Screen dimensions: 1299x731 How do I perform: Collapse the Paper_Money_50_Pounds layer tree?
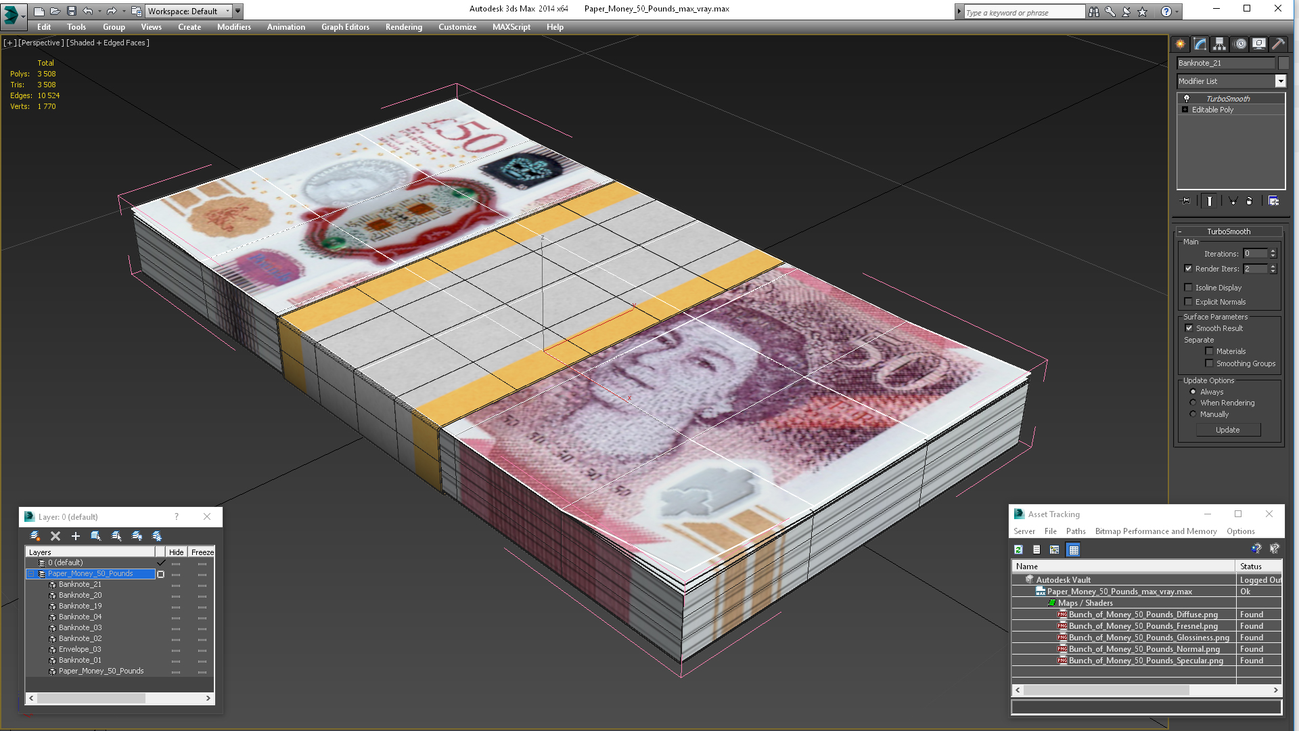(x=30, y=574)
